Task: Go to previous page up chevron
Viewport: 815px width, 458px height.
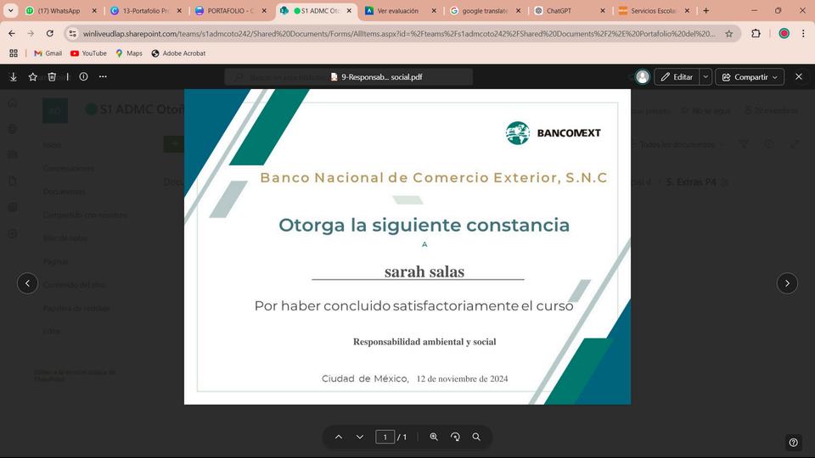Action: point(339,437)
